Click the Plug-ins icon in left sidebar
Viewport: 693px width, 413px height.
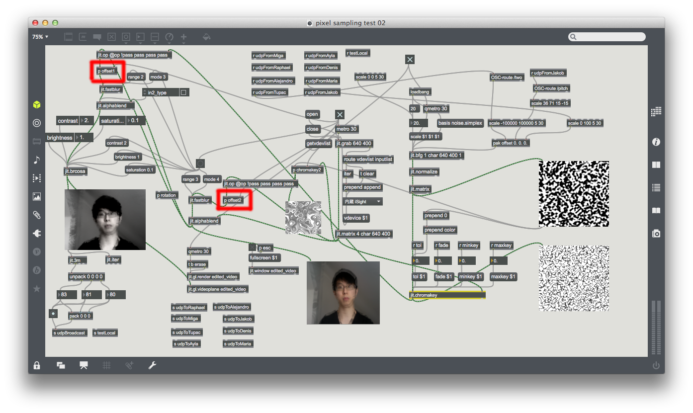point(37,233)
